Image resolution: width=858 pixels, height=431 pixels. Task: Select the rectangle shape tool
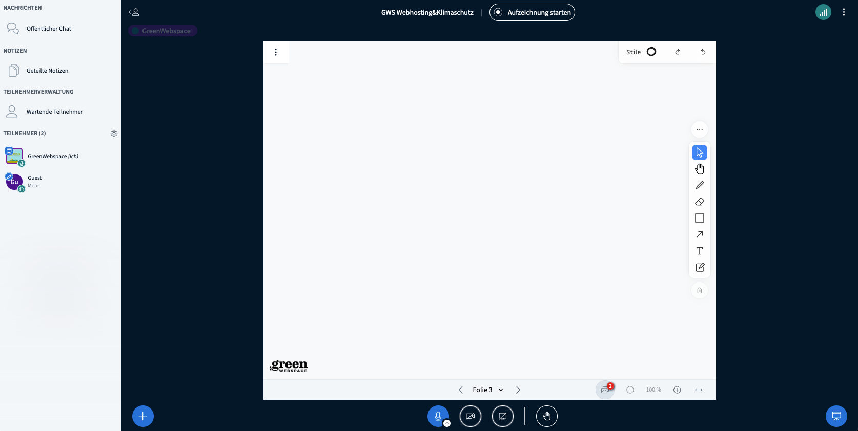[700, 218]
